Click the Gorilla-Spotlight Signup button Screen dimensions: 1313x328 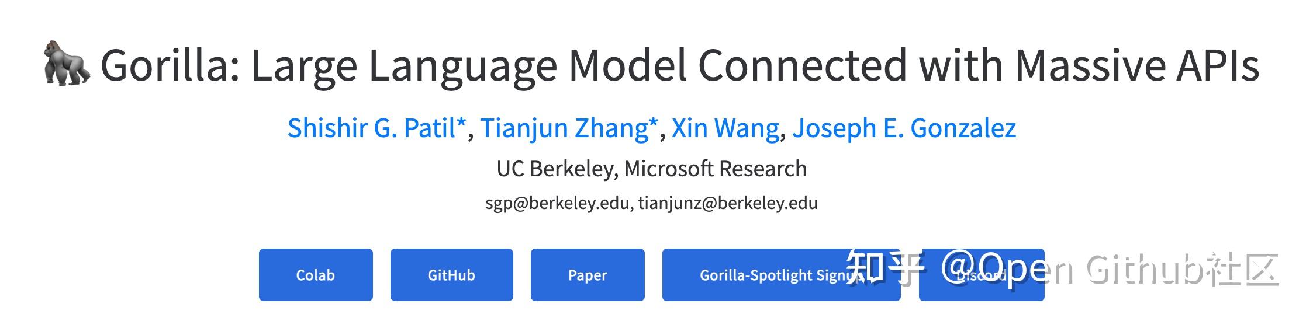pos(760,275)
